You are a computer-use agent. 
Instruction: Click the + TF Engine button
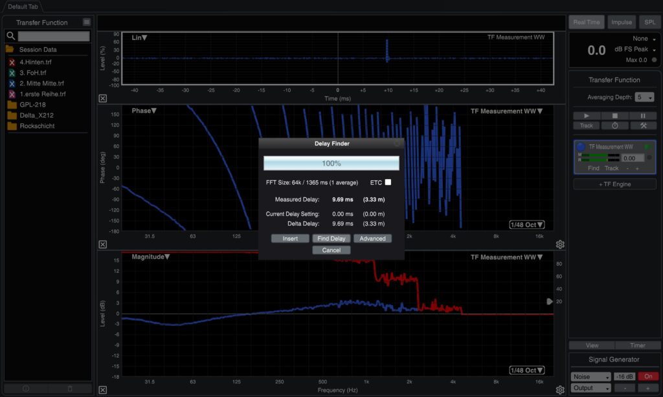tap(614, 184)
